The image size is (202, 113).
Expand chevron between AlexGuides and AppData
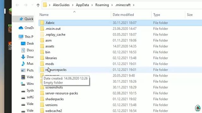click(x=73, y=5)
